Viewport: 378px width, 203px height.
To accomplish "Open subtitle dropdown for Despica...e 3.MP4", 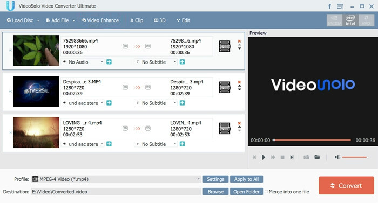I will click(x=156, y=103).
